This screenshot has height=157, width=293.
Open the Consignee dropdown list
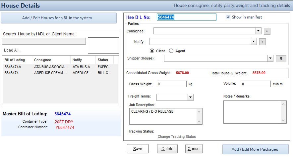[259, 31]
